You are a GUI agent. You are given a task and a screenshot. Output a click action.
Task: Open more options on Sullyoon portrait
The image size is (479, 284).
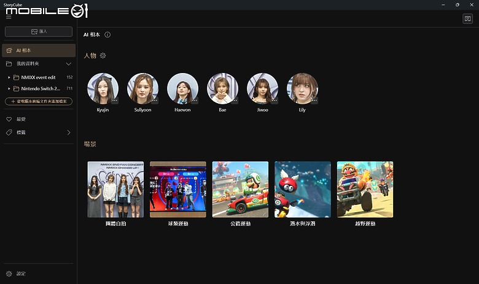[x=155, y=101]
